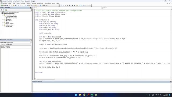The height and width of the screenshot is (97, 172).
Task: Open the Ferramentas menu
Action: 40,3
